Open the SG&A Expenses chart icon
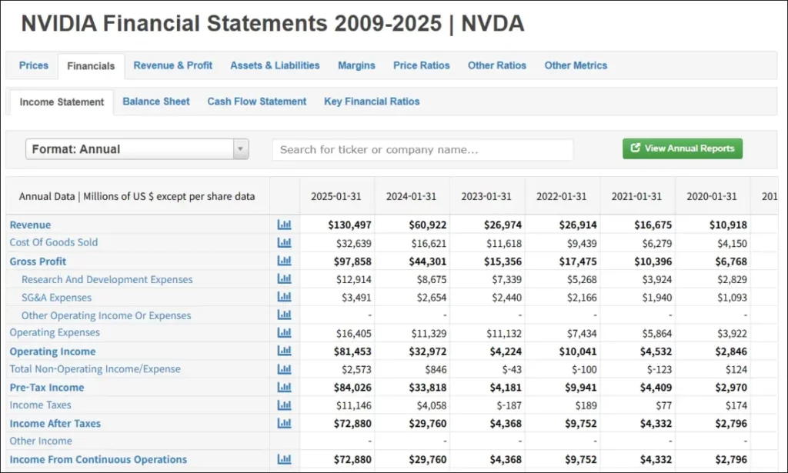Viewport: 788px width, 473px height. pyautogui.click(x=284, y=297)
